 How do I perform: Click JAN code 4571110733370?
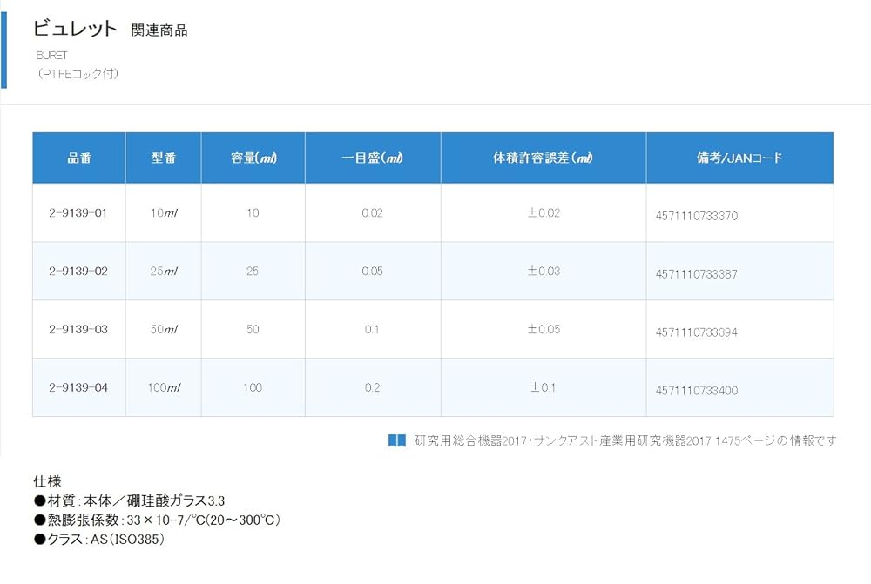point(696,216)
